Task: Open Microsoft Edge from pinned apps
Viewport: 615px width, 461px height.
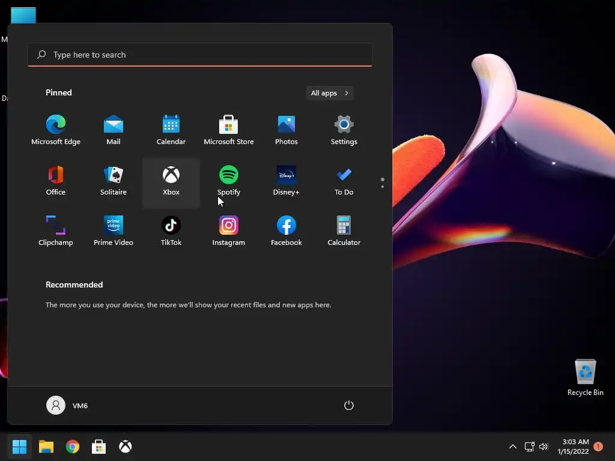Action: point(56,130)
